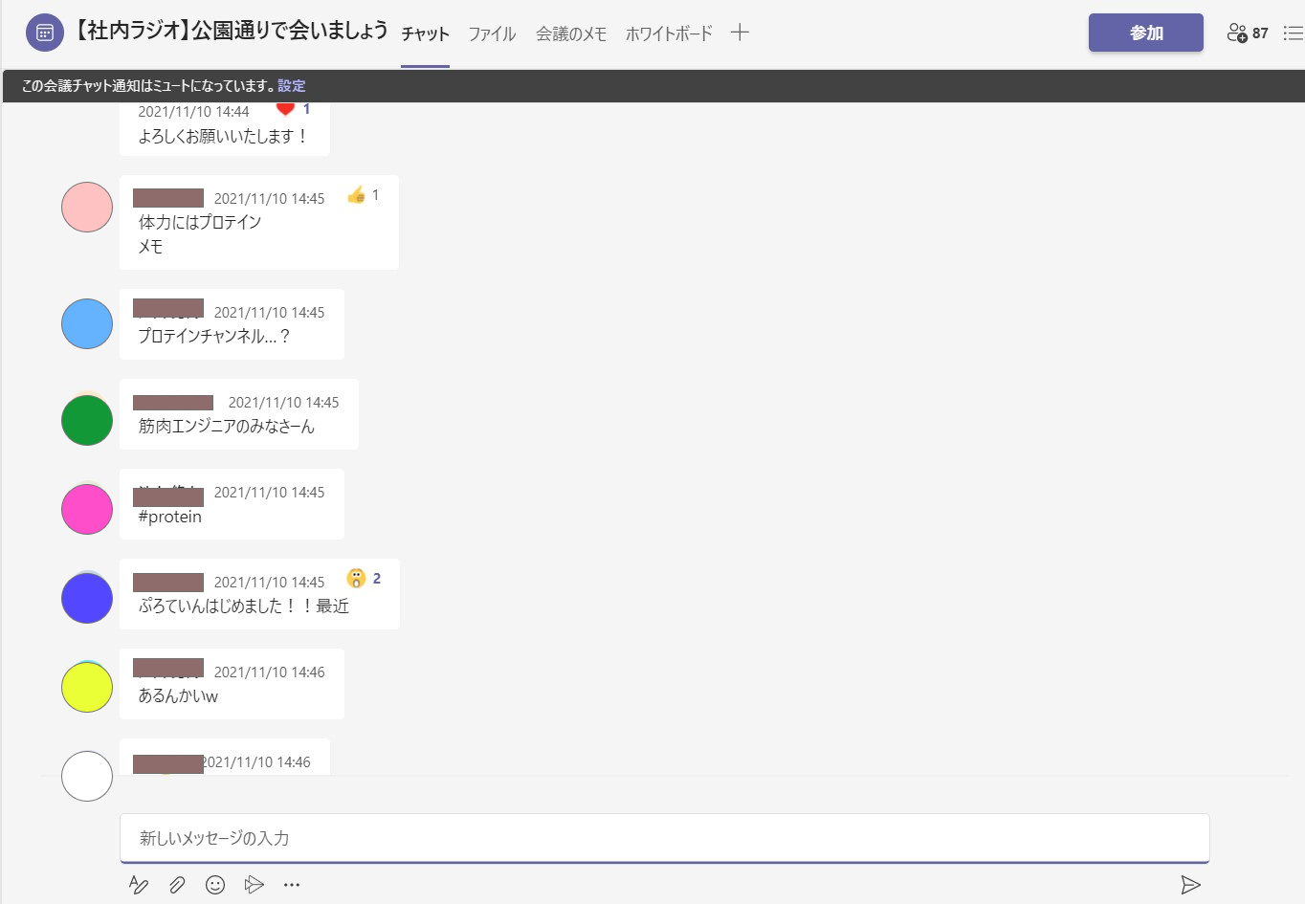Click the Stream video icon below the message box

254,885
